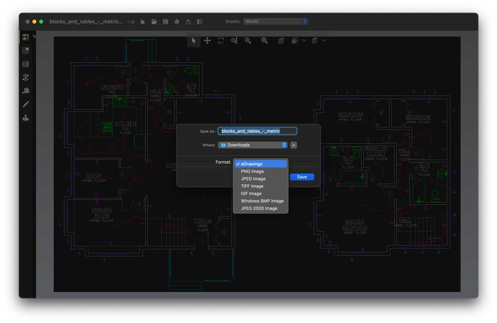Click the Save As filename field
The image size is (497, 323).
tap(257, 131)
